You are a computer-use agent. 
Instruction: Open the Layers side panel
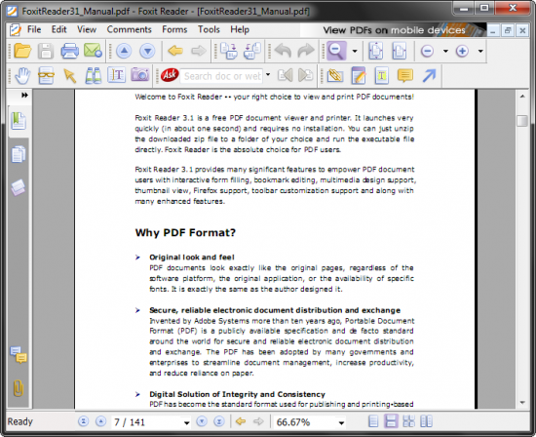click(19, 187)
